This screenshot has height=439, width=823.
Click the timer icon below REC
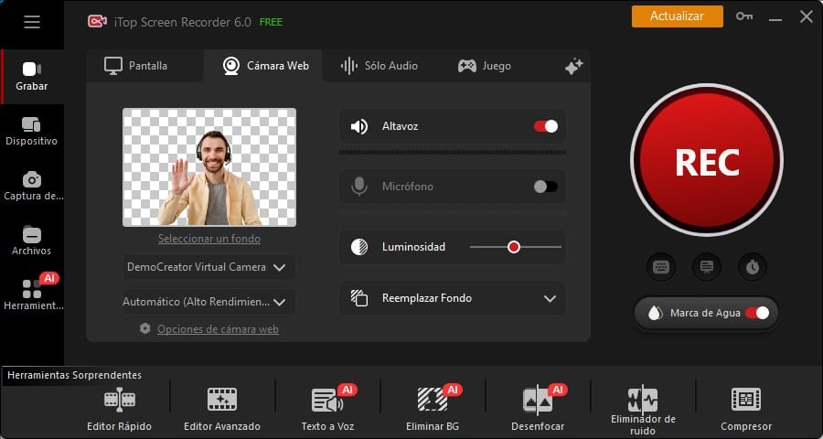pos(752,267)
